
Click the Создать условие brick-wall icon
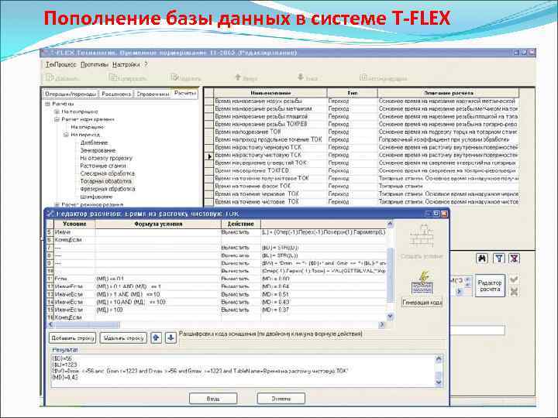tap(422, 236)
